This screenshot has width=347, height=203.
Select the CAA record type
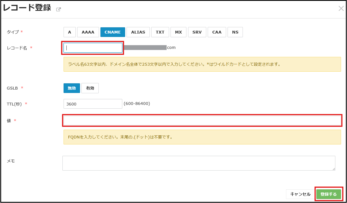coord(217,32)
